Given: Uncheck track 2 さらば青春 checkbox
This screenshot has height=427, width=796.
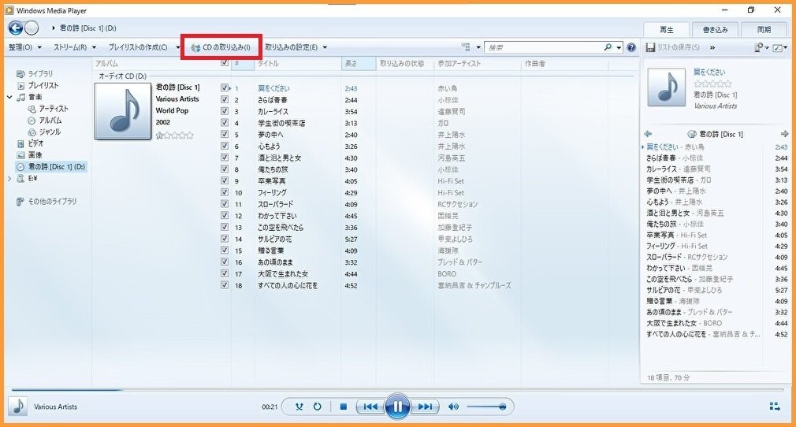Looking at the screenshot, I should (225, 99).
